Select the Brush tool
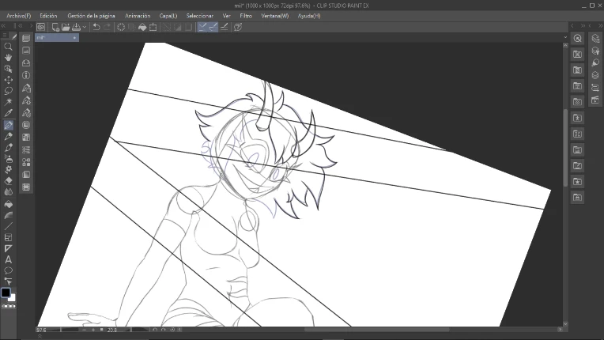 [8, 148]
